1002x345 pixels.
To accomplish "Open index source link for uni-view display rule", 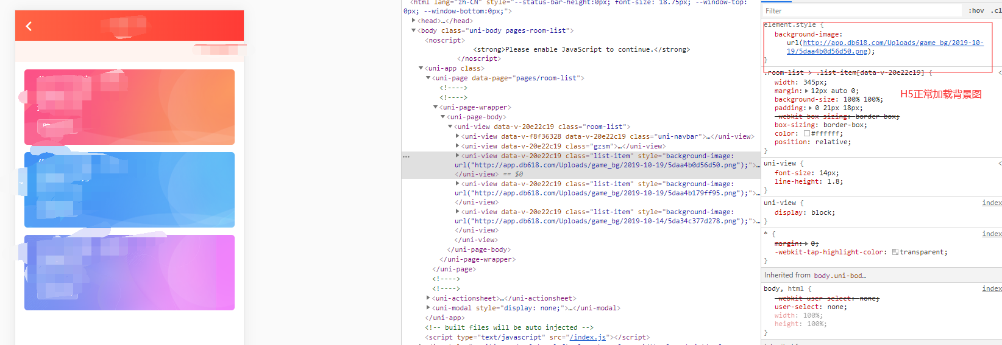I will pos(992,203).
